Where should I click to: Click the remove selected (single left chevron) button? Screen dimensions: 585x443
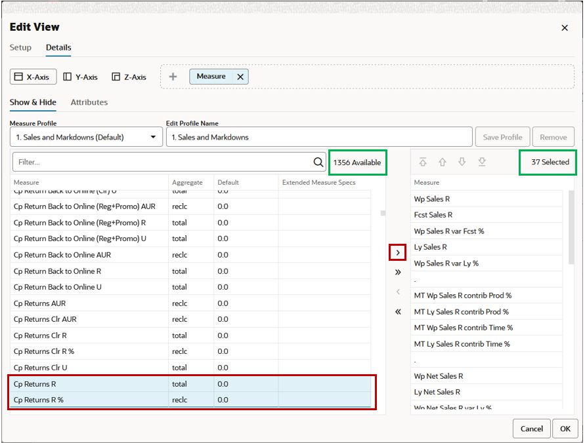click(398, 292)
